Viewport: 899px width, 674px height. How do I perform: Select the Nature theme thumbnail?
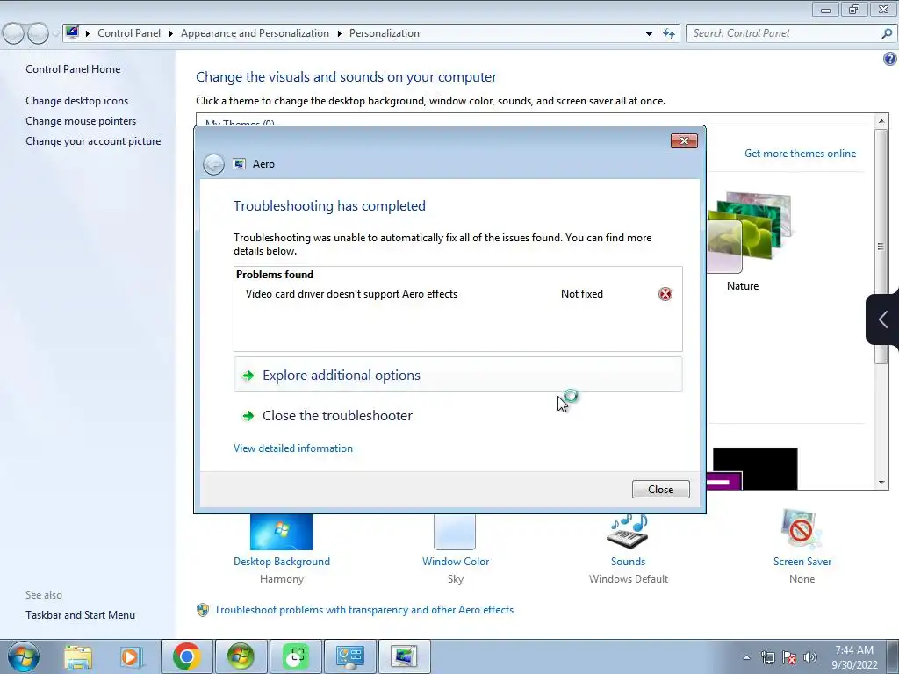pos(749,233)
